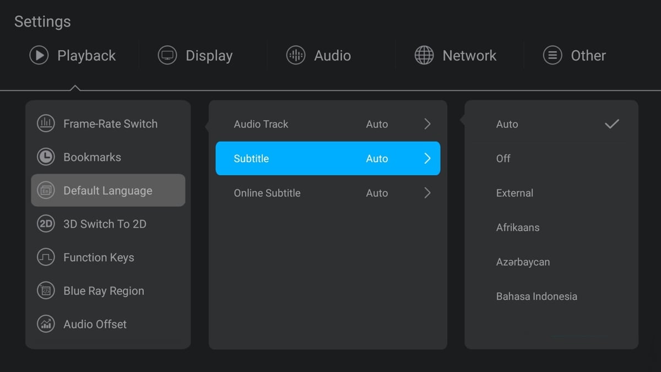Image resolution: width=661 pixels, height=372 pixels.
Task: Open the Other settings tab
Action: (x=575, y=55)
